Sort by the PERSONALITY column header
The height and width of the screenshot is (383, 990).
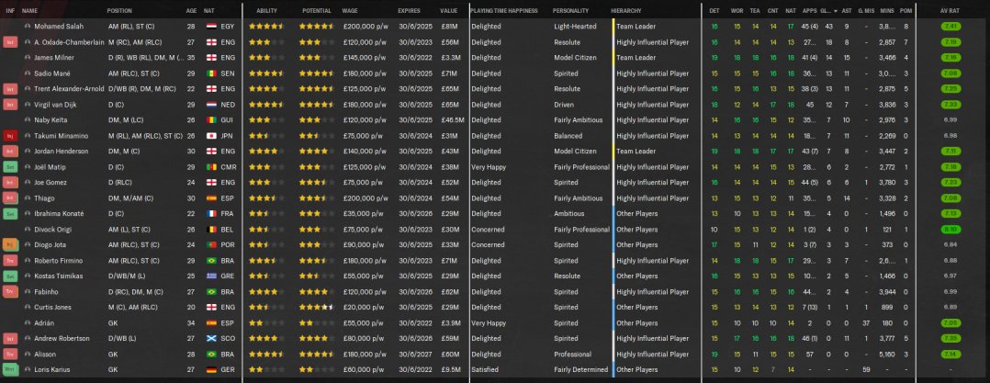[x=571, y=11]
